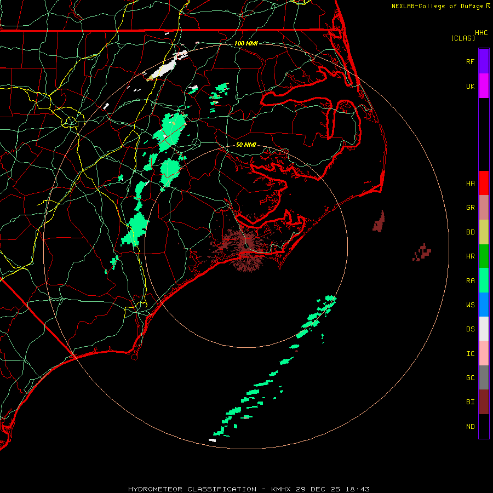Click the 50 NMI range ring label
Viewport: 493px width, 493px height.
[246, 145]
